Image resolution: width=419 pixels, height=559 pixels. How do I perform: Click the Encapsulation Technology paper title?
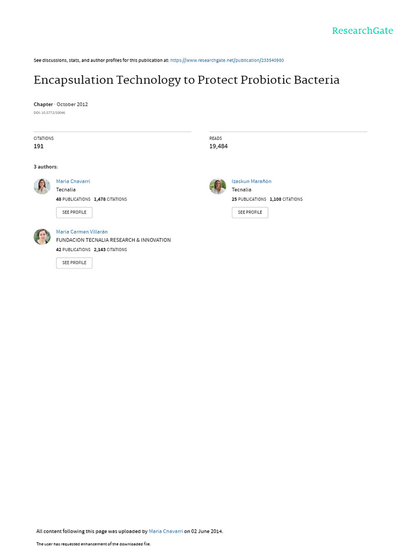pos(187,80)
